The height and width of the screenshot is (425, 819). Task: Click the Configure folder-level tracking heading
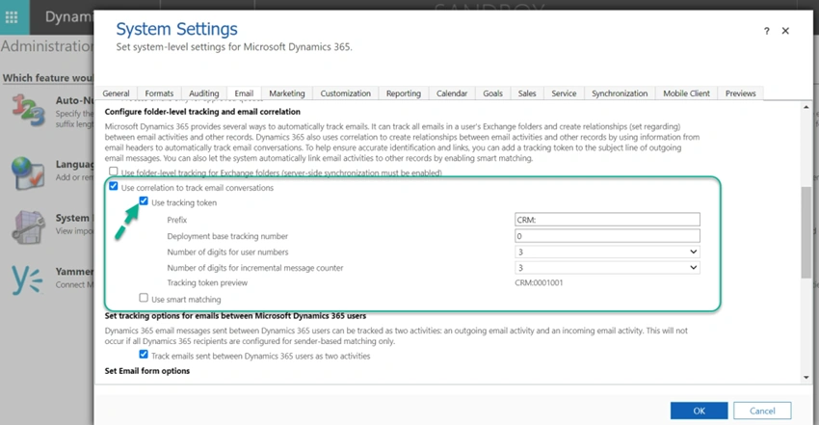pyautogui.click(x=202, y=112)
